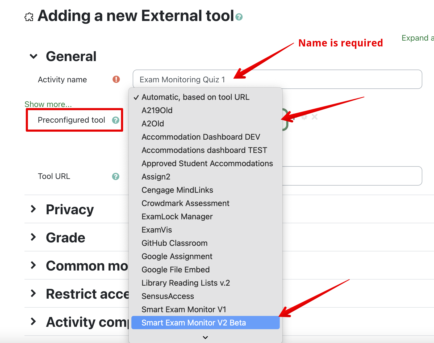This screenshot has height=343, width=434.
Task: Expand the Restrict access section
Action: click(34, 294)
